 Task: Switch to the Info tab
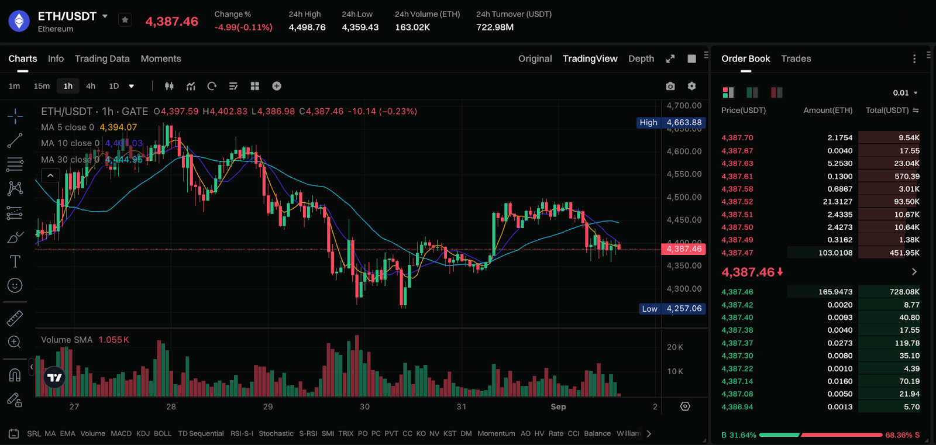[56, 58]
